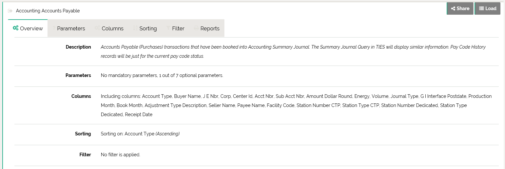Click the question mark icon on Parameters
Screen dimensions: 505x169
pyautogui.click(x=54, y=28)
